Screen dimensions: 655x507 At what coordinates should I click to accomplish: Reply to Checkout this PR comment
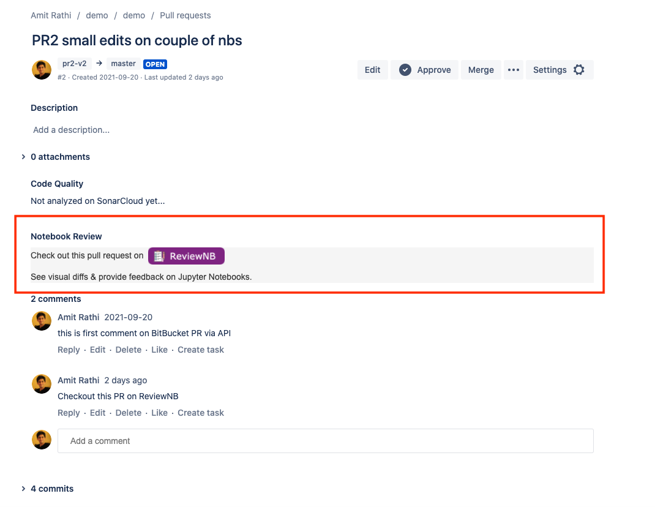pos(69,413)
